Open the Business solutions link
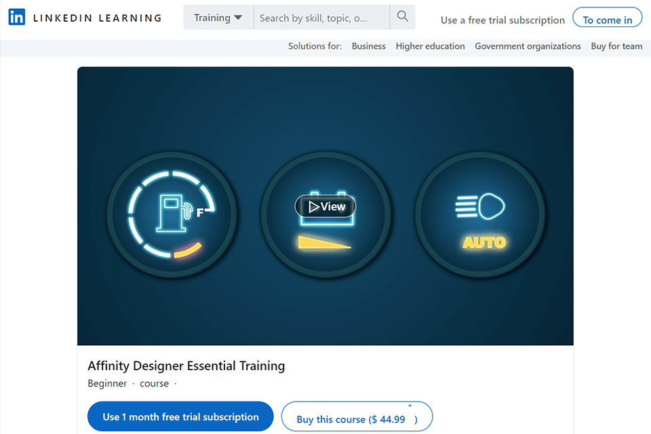The image size is (651, 434). click(369, 46)
